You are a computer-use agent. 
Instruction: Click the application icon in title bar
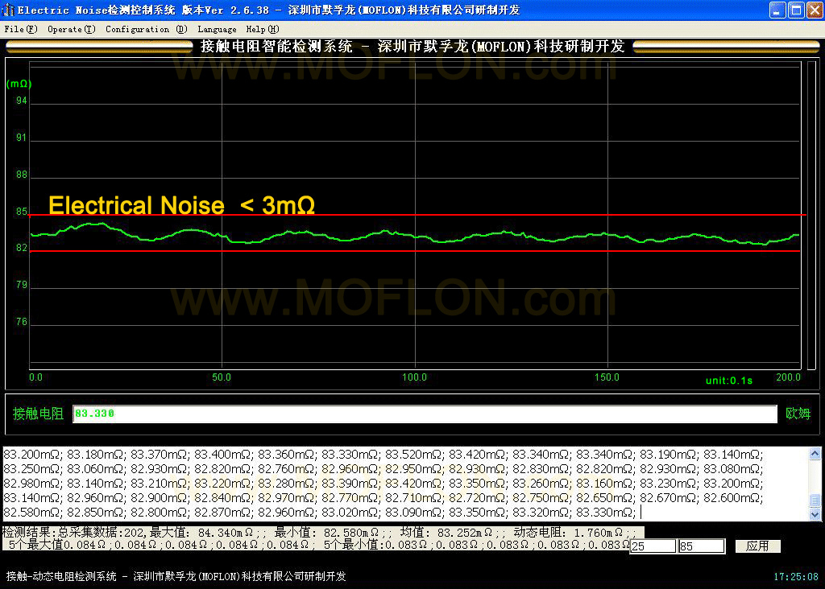point(8,10)
